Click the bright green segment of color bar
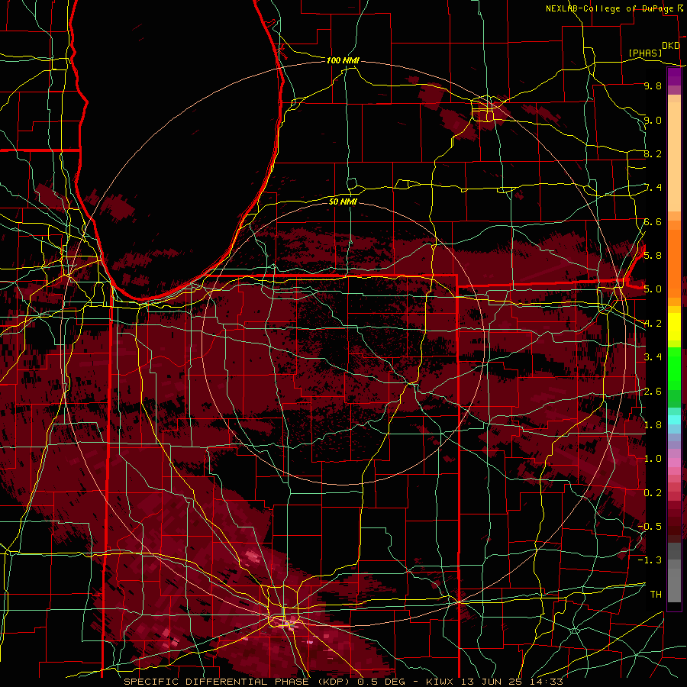 click(x=674, y=368)
